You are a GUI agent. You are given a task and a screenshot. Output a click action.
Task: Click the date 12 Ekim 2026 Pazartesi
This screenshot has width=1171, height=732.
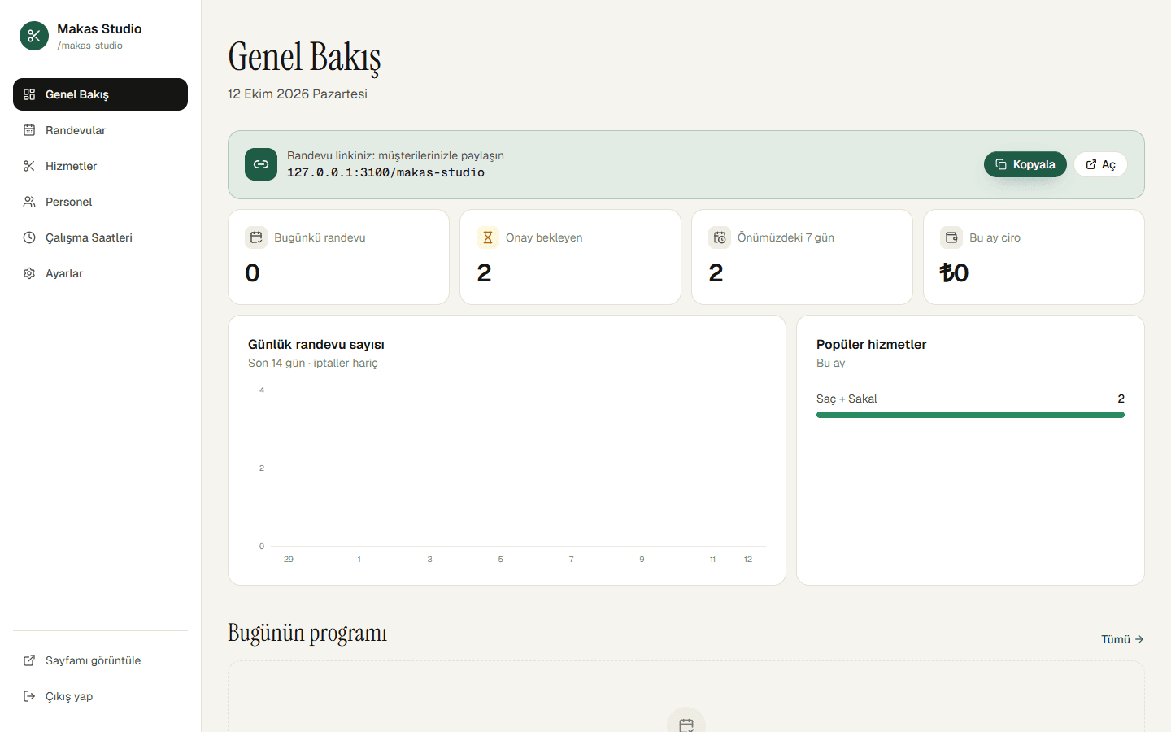(x=298, y=94)
